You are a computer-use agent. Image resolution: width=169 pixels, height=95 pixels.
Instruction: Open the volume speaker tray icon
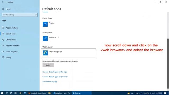(153, 93)
